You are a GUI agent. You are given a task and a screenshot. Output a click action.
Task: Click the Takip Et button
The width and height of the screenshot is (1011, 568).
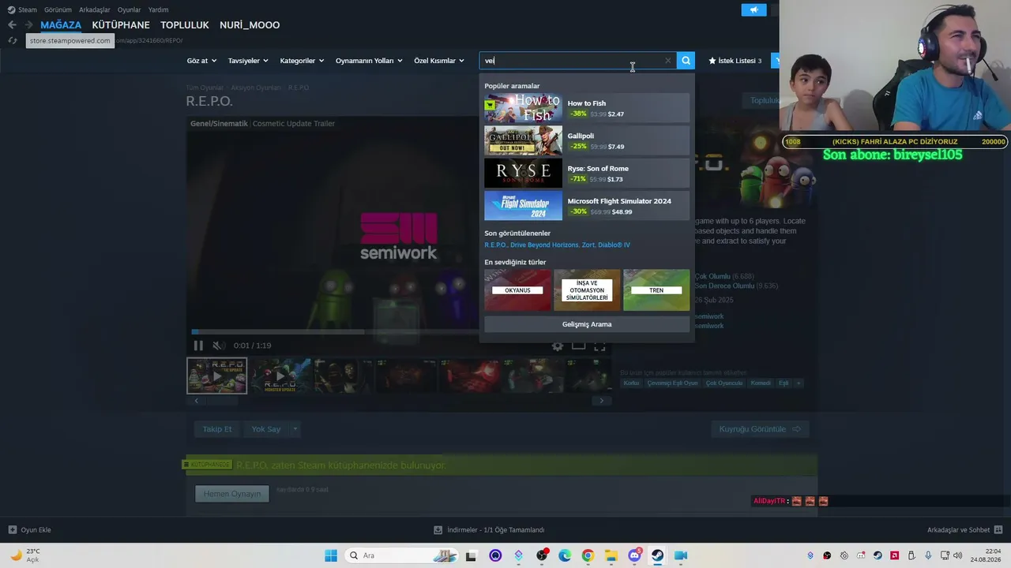(x=217, y=429)
